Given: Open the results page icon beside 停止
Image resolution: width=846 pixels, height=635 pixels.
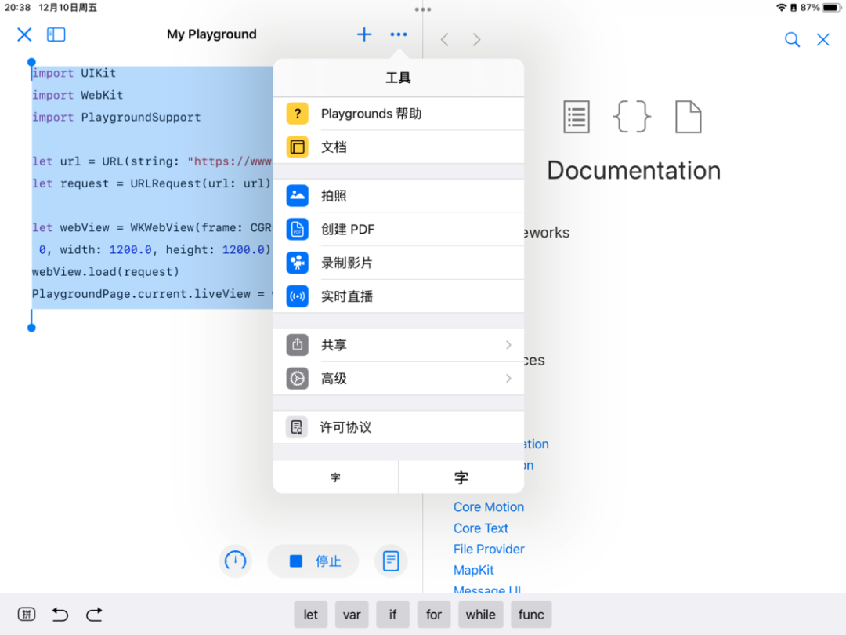Looking at the screenshot, I should [x=391, y=561].
